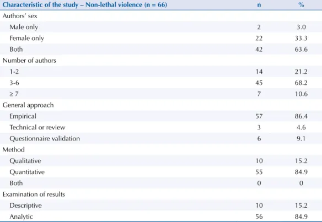Click the value 45 in the 3-6 row
The image size is (322, 222).
259,83
